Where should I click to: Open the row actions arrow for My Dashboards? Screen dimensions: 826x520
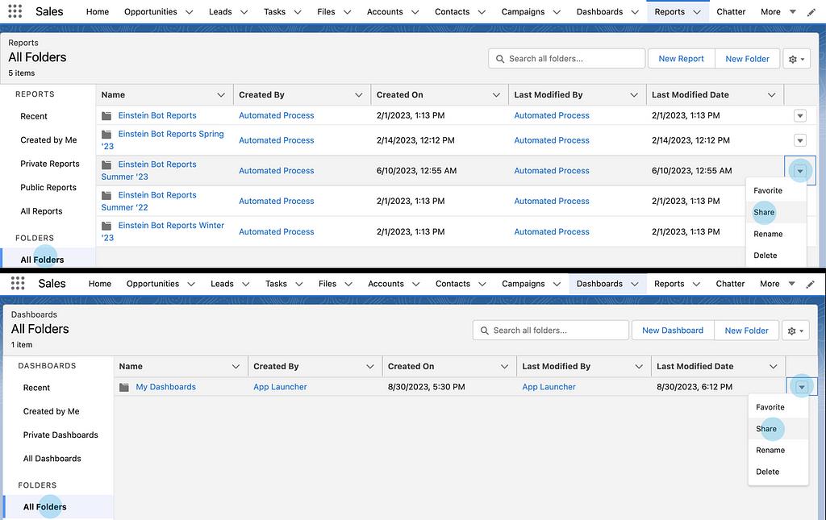click(x=801, y=387)
